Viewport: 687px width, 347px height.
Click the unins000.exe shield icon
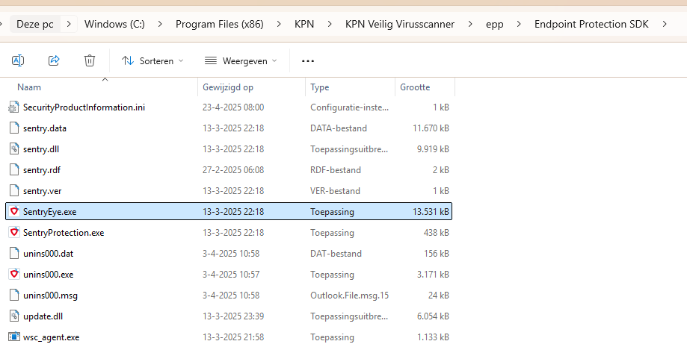point(14,275)
